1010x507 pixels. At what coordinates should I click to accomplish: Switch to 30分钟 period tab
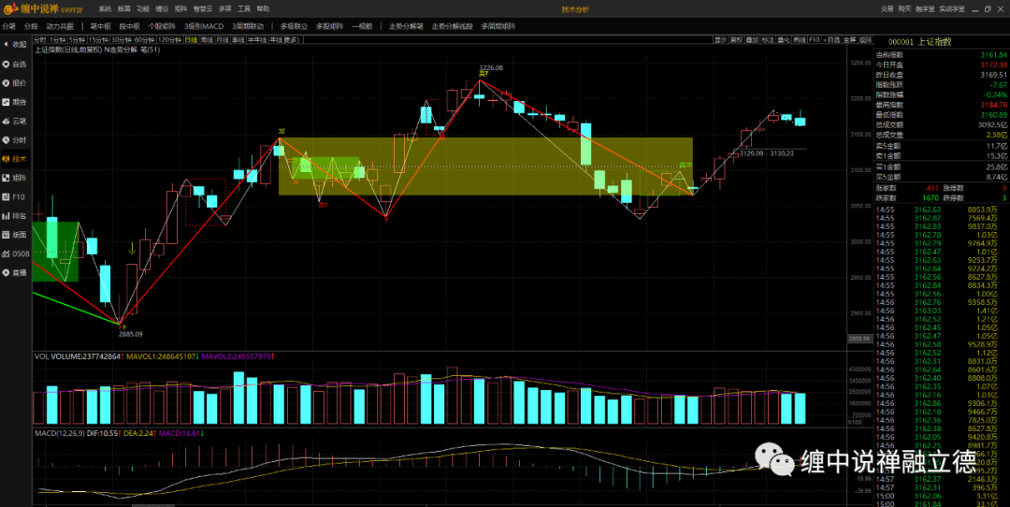tap(121, 40)
